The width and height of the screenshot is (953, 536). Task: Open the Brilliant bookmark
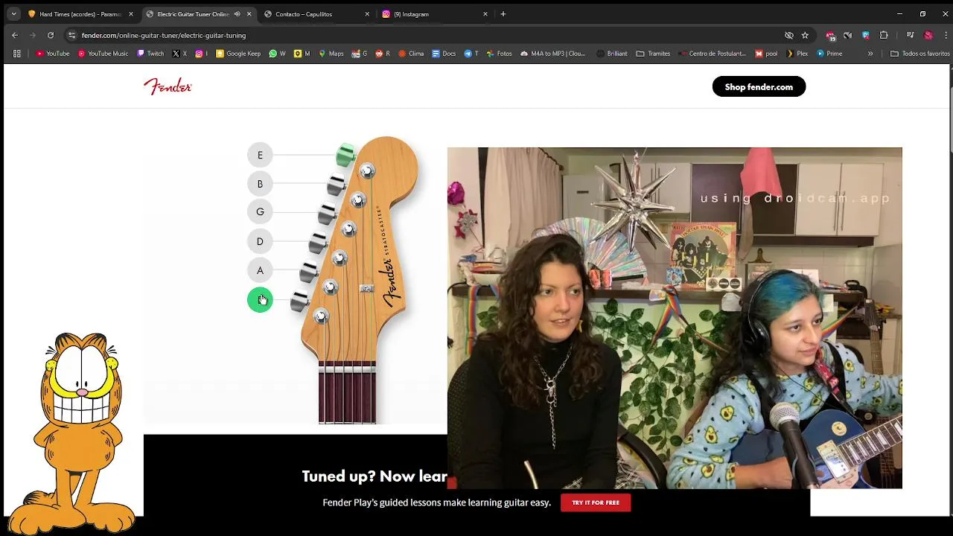point(612,54)
